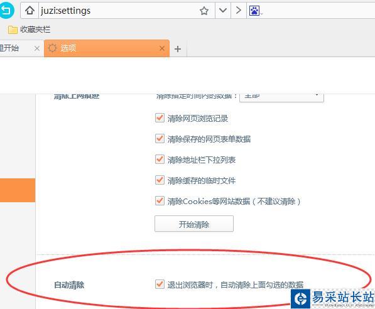Image resolution: width=375 pixels, height=309 pixels.
Task: Click the search box next to Baidu icon
Action: click(x=319, y=11)
